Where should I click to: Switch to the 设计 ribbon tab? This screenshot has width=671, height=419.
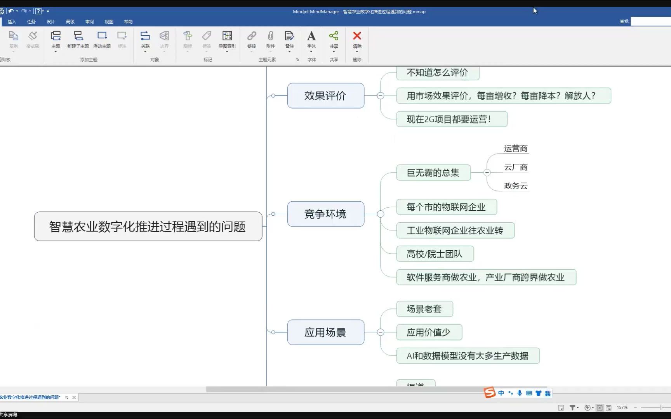[x=51, y=22]
